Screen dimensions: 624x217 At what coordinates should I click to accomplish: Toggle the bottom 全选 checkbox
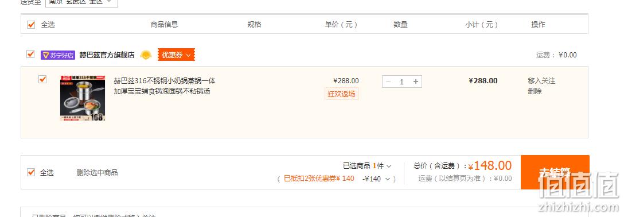[31, 172]
